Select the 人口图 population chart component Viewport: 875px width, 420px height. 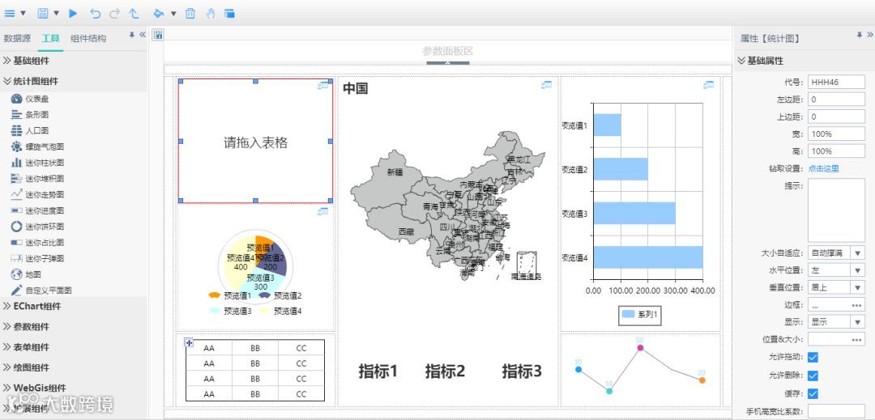(x=30, y=131)
